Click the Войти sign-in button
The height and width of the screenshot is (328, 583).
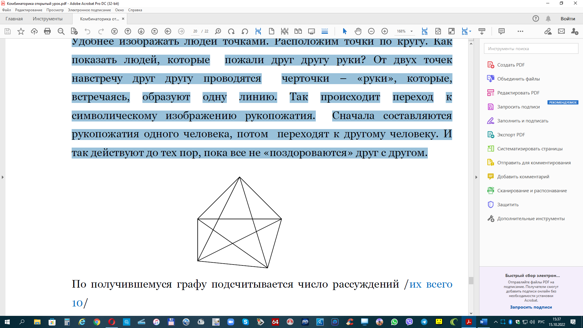[568, 19]
